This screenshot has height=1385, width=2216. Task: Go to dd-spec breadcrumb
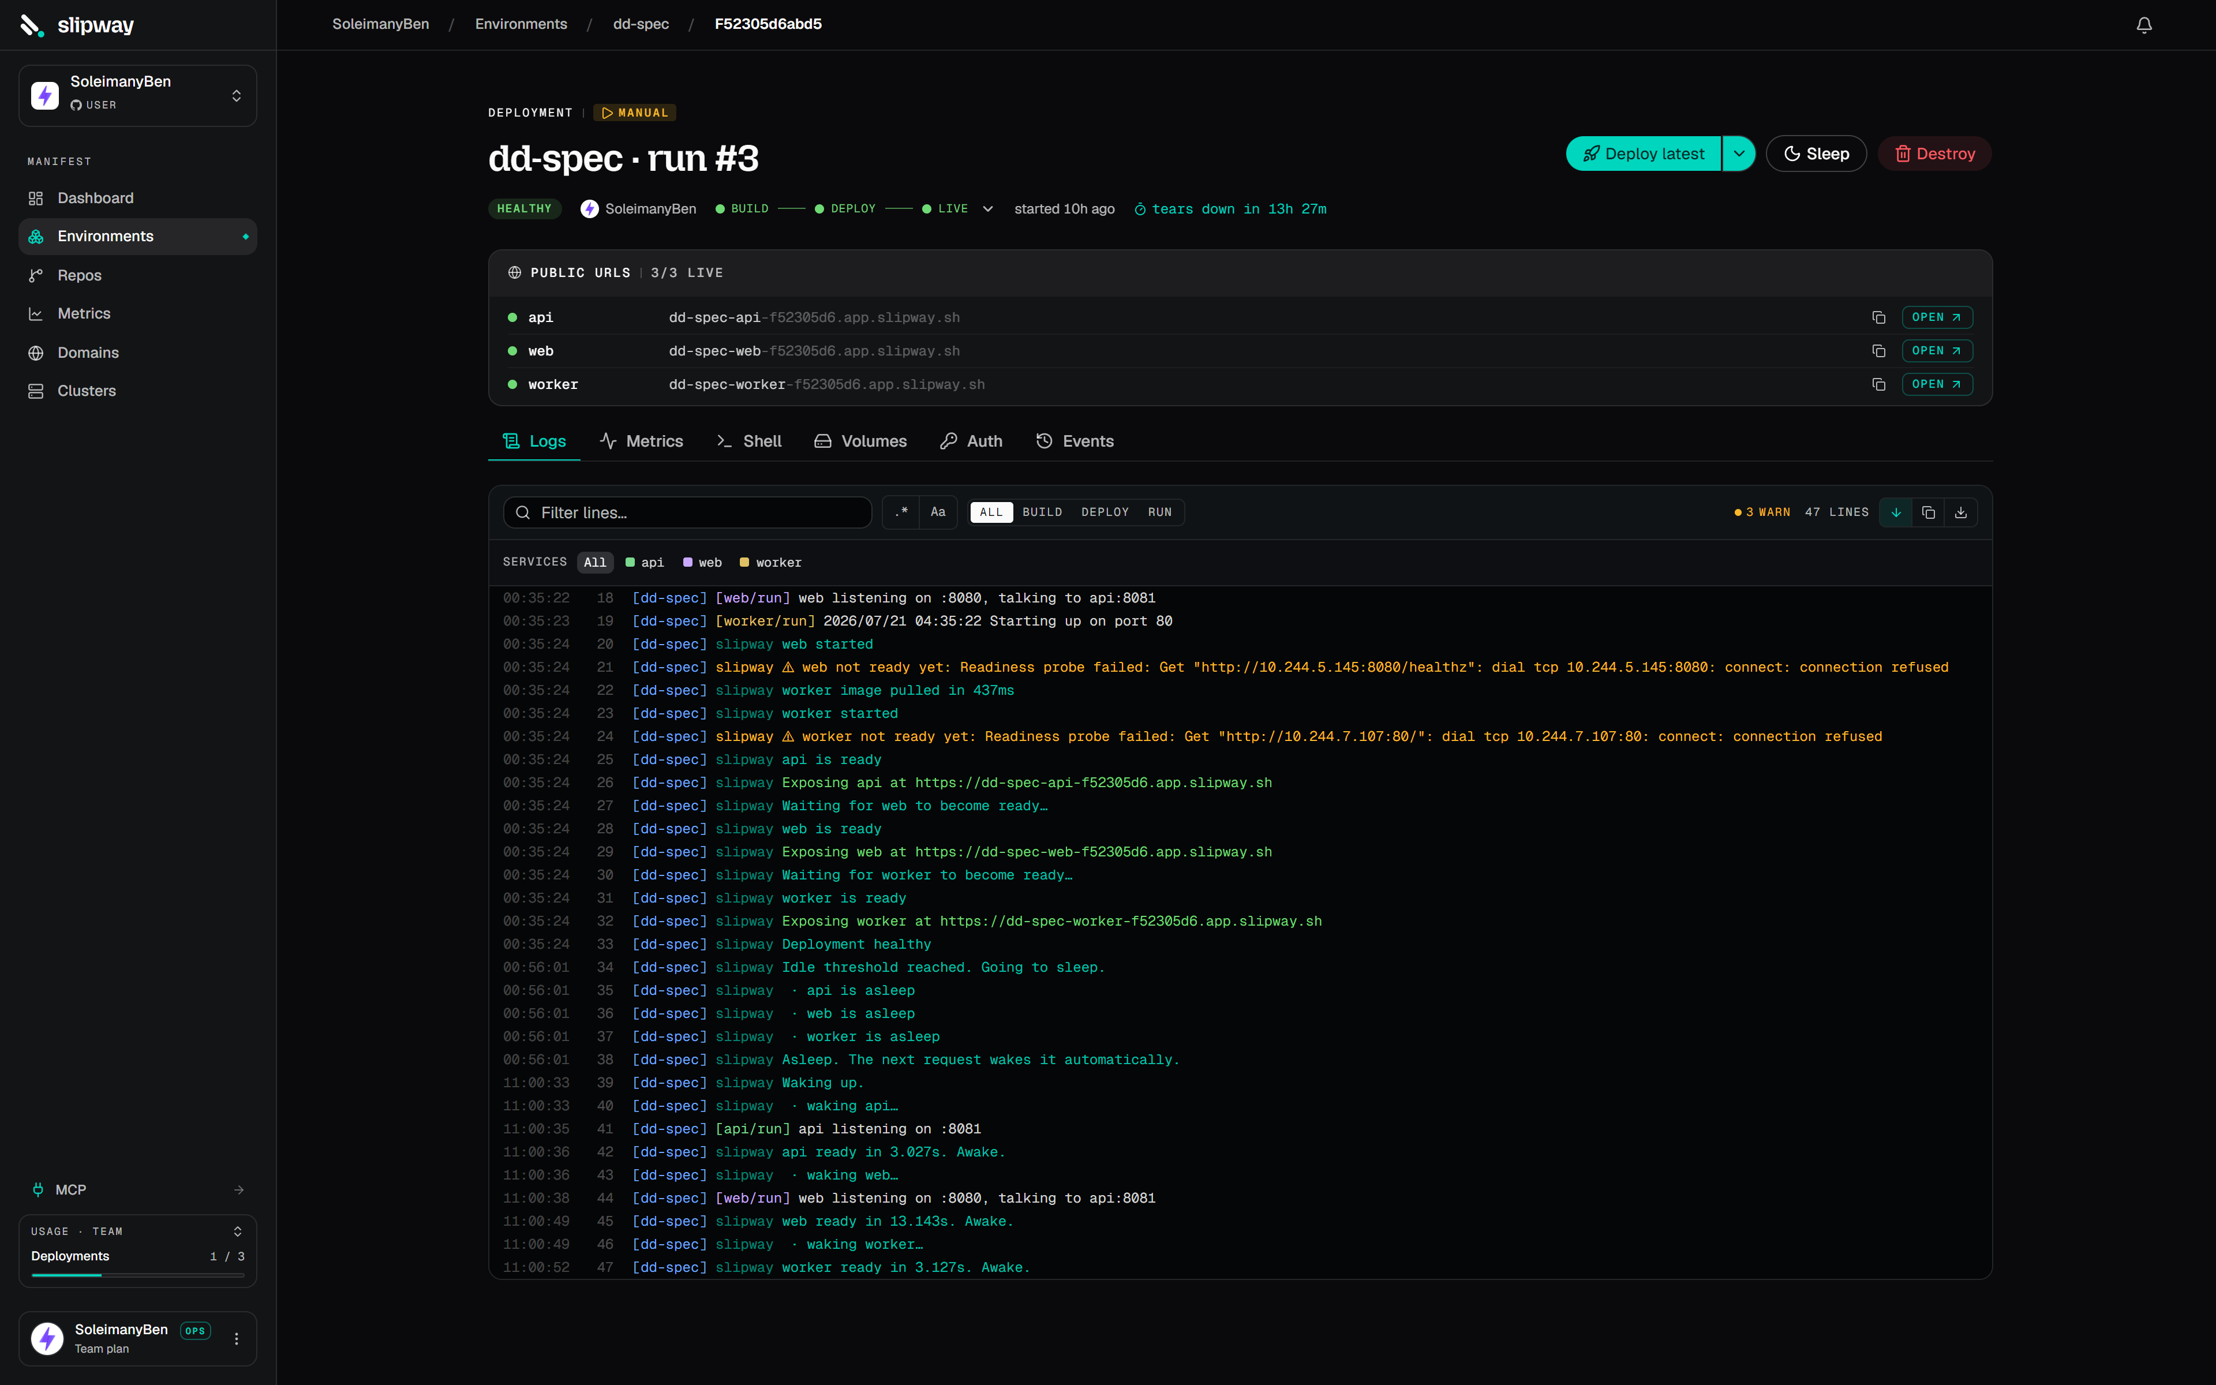(x=641, y=25)
